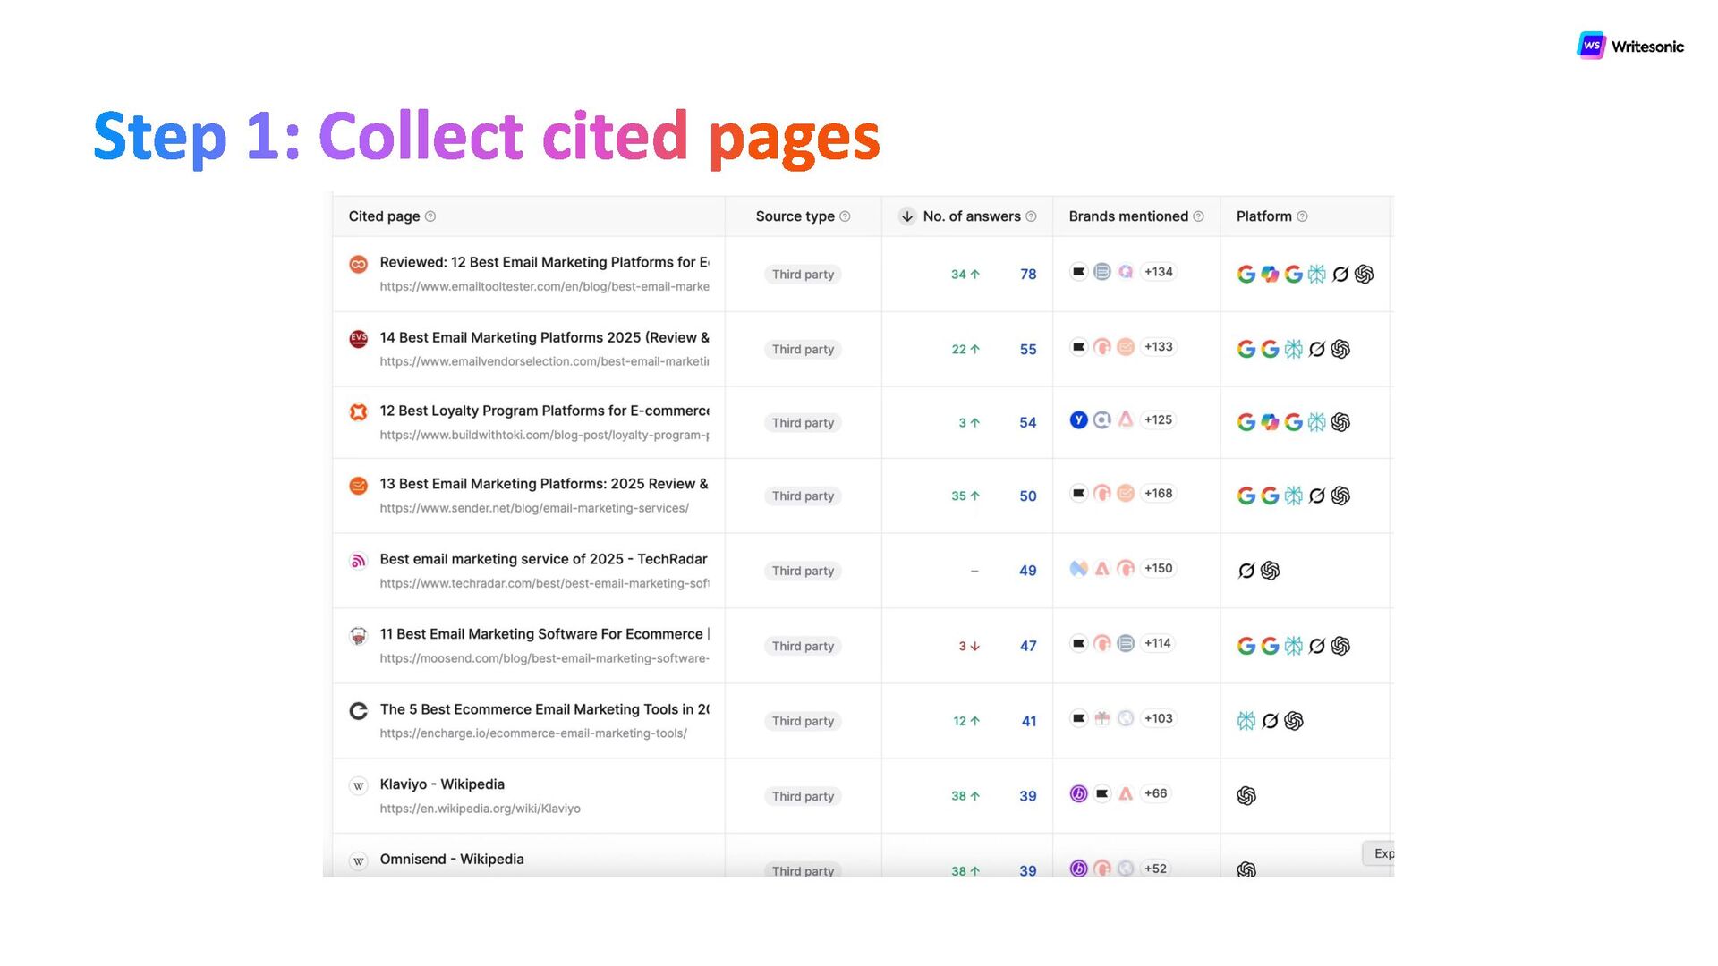Viewport: 1718px width, 966px height.
Task: Click help icon beside Platform header
Action: tap(1302, 216)
